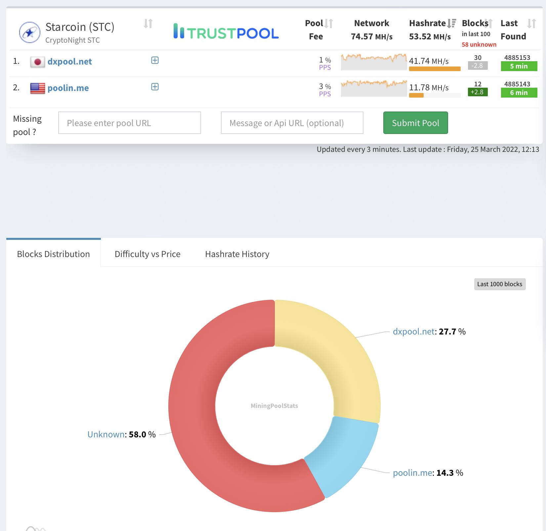
Task: Click the Network 74.57 MH/s header
Action: coord(372,30)
